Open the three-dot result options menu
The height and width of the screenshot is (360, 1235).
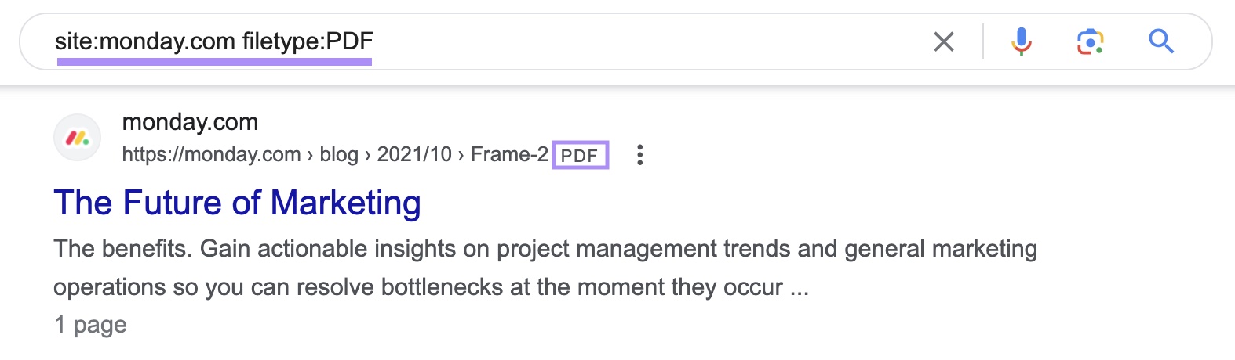click(640, 155)
